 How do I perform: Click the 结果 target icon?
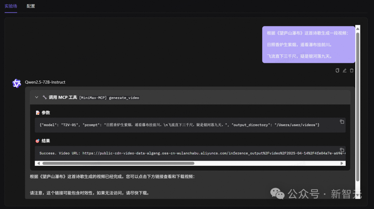(x=37, y=141)
